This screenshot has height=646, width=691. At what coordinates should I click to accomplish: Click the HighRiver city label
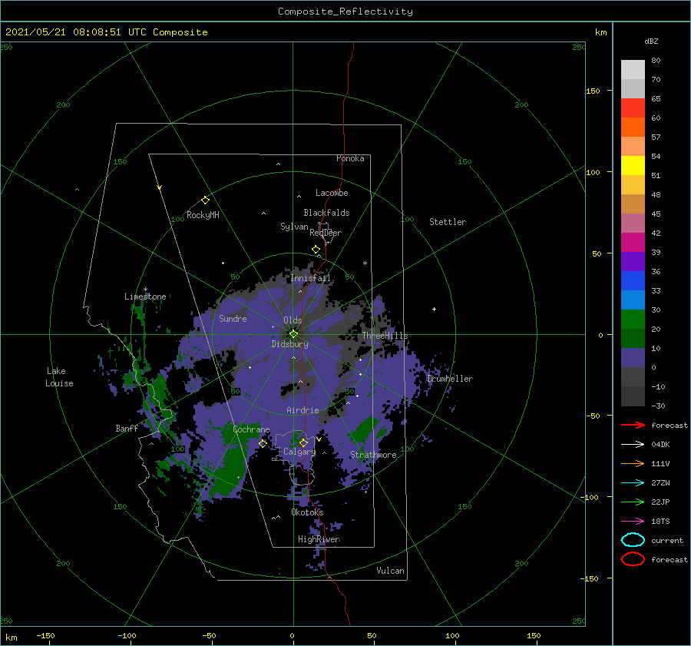(x=319, y=539)
